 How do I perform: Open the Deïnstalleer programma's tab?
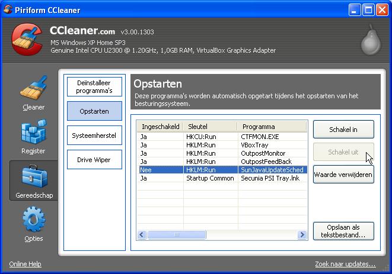[x=94, y=87]
